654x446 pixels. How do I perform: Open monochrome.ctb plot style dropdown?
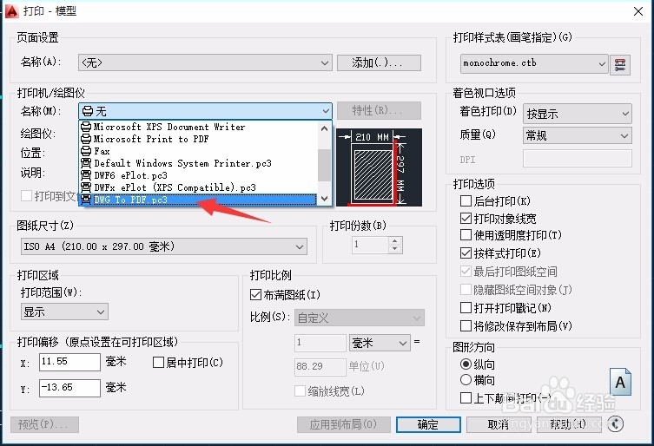pos(534,63)
